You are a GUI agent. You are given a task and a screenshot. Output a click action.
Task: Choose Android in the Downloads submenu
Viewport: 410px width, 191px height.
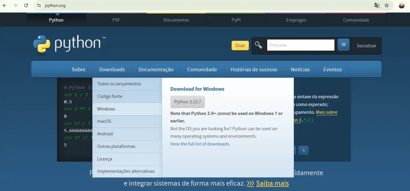tap(127, 134)
